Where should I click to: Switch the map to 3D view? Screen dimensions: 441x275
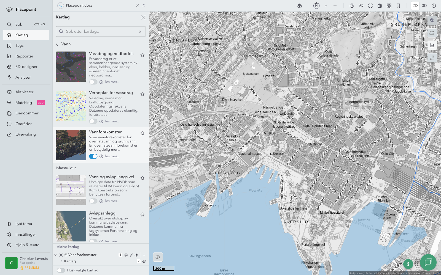coord(424,6)
